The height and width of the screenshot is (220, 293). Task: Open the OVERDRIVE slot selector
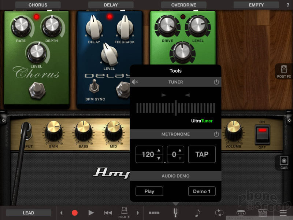point(184,5)
